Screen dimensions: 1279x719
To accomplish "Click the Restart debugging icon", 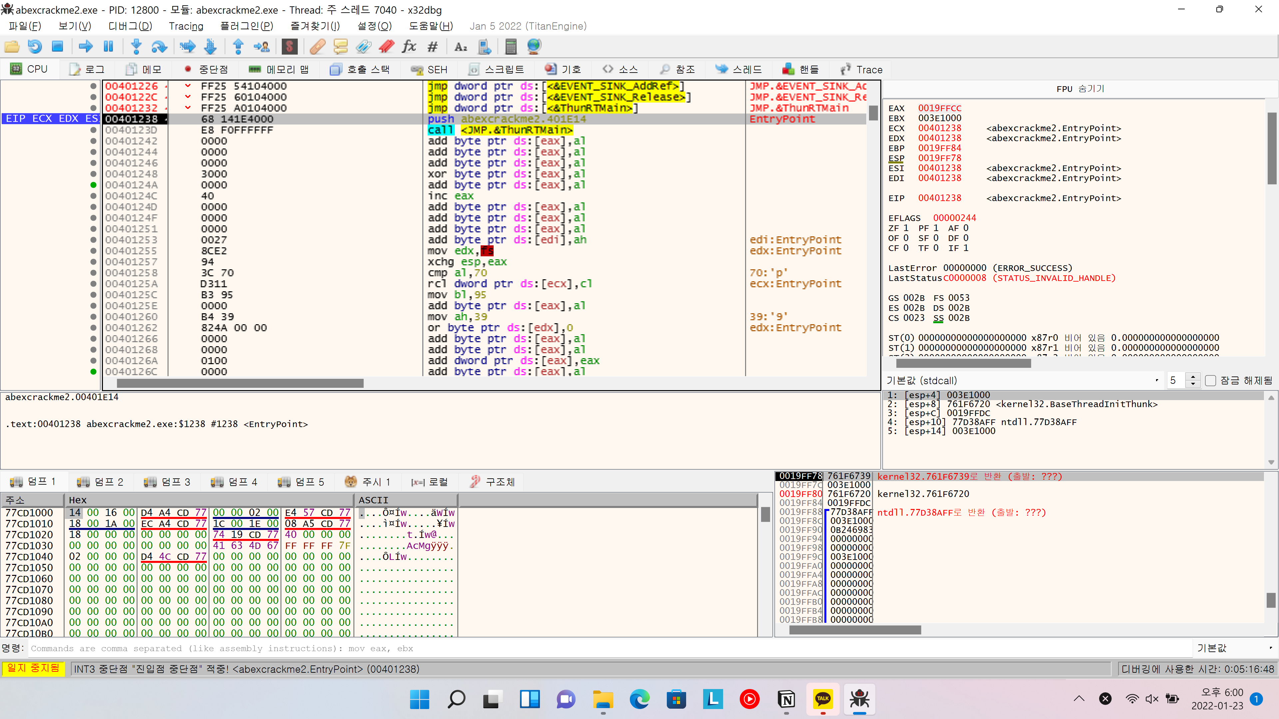I will (35, 47).
